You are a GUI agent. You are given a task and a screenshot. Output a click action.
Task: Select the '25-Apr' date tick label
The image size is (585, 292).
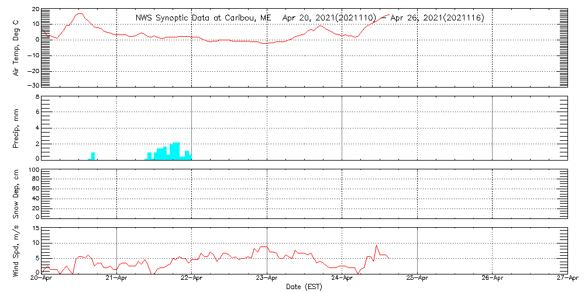(418, 277)
